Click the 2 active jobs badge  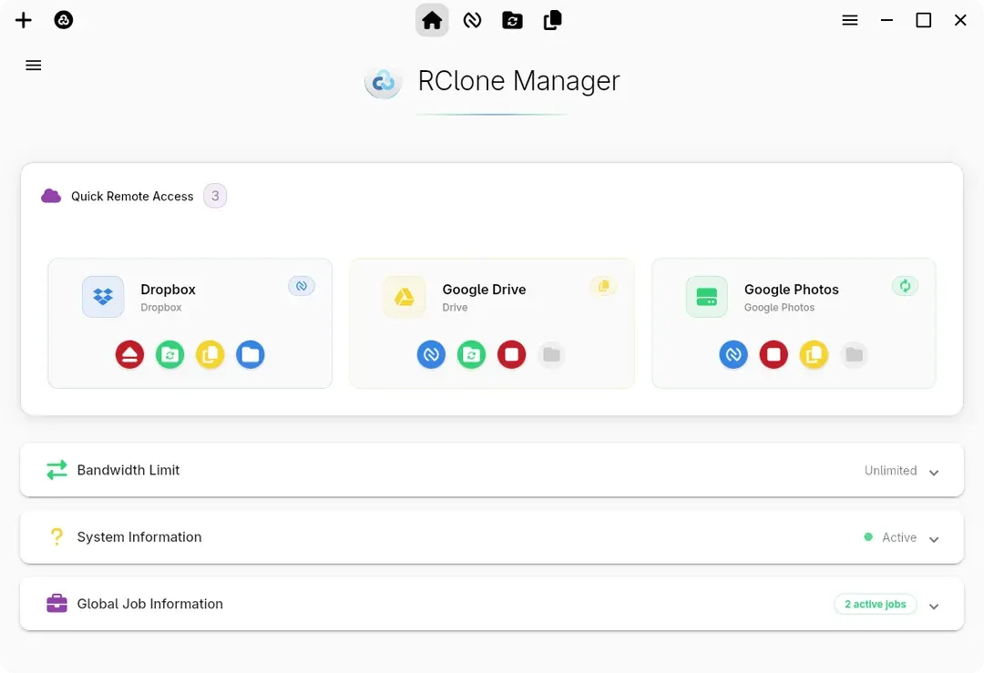pos(875,604)
